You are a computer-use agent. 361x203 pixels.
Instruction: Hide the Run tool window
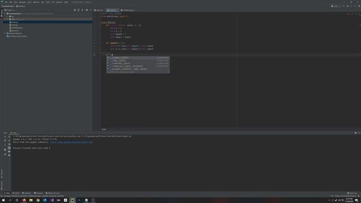point(359,133)
